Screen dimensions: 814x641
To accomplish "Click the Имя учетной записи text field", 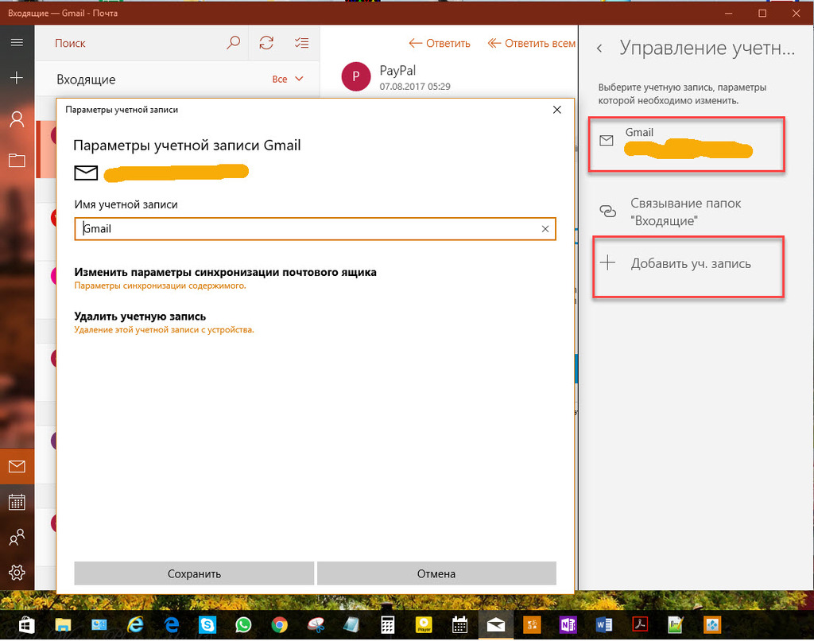I will pyautogui.click(x=315, y=229).
